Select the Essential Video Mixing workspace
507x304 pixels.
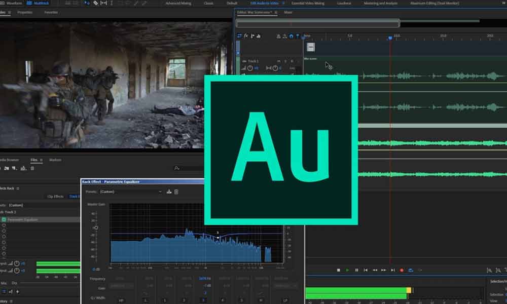[x=307, y=3]
